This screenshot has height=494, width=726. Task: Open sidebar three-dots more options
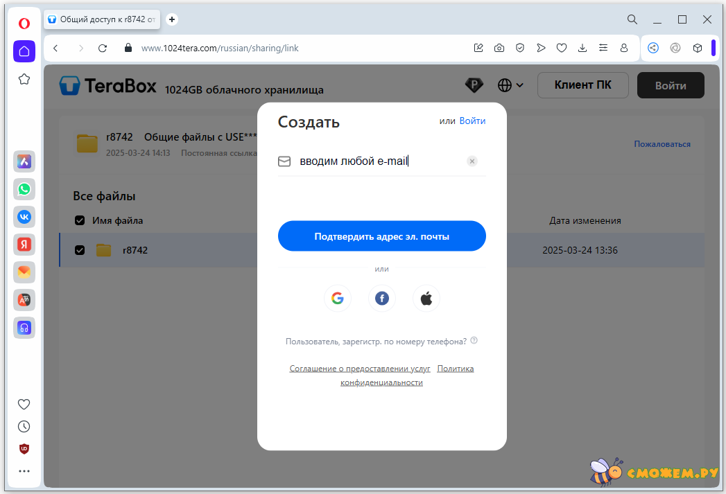[x=24, y=471]
